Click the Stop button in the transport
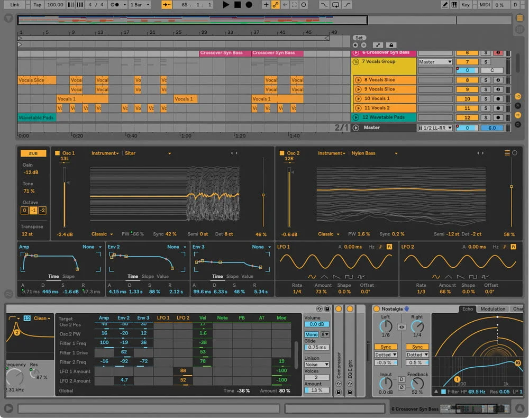The height and width of the screenshot is (418, 529). pos(238,5)
